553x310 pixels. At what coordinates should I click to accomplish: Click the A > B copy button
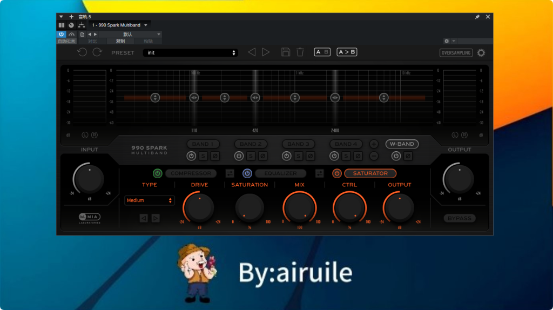click(x=347, y=52)
